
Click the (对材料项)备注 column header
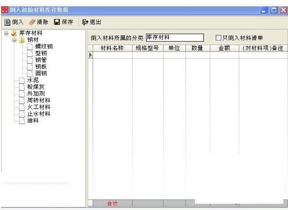263,48
